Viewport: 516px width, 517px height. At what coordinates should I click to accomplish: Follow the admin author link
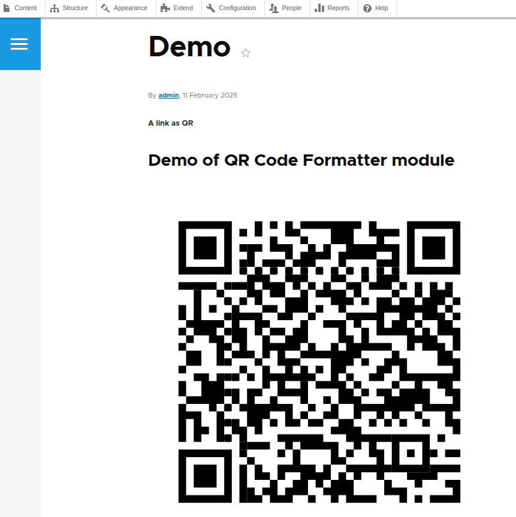pyautogui.click(x=168, y=95)
